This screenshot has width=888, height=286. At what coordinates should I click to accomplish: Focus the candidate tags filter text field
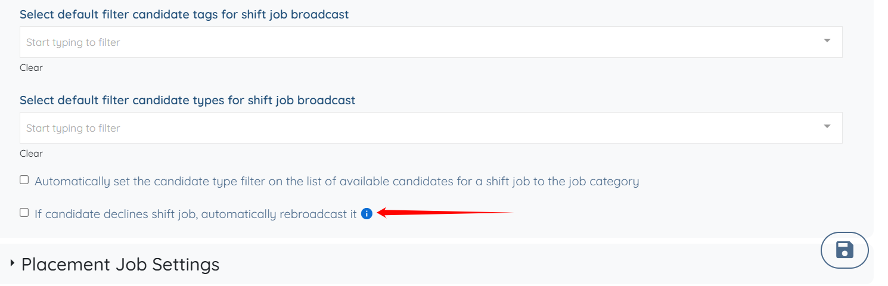417,42
